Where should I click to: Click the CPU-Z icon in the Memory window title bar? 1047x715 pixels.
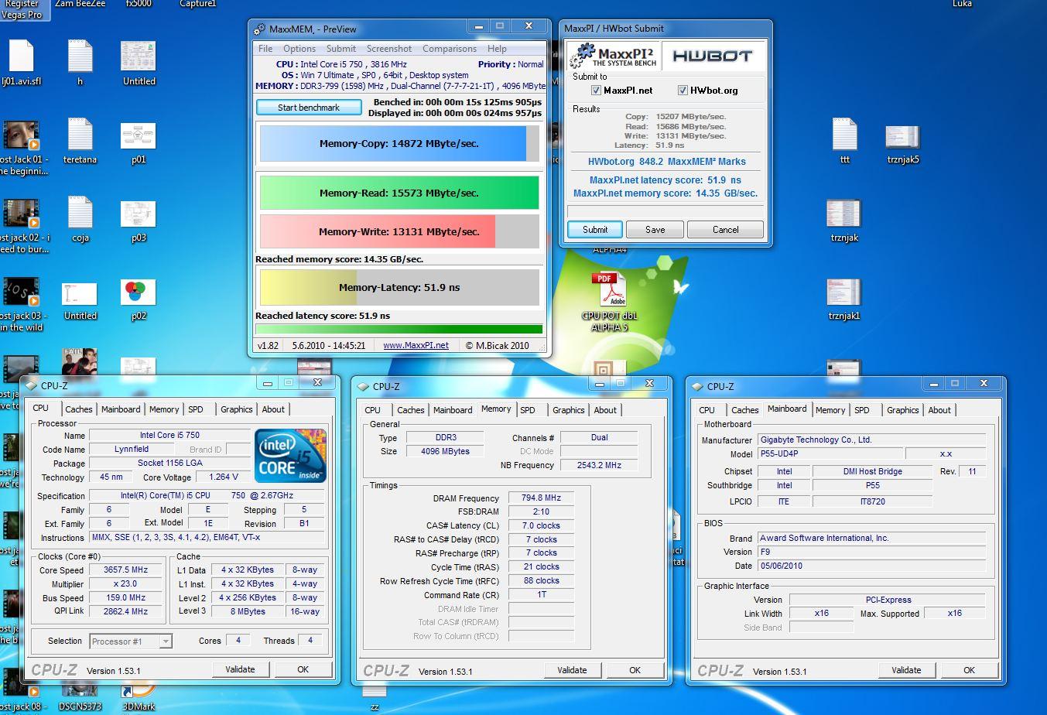pos(363,386)
